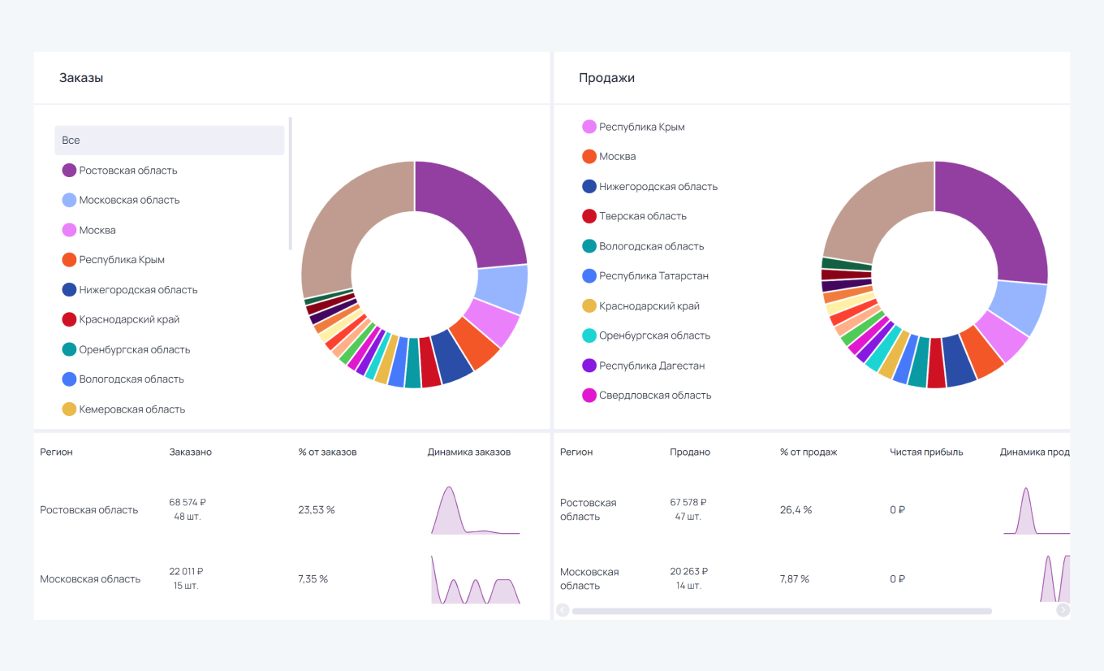
Task: Click Тверская область red dot in sales legend
Action: click(589, 216)
